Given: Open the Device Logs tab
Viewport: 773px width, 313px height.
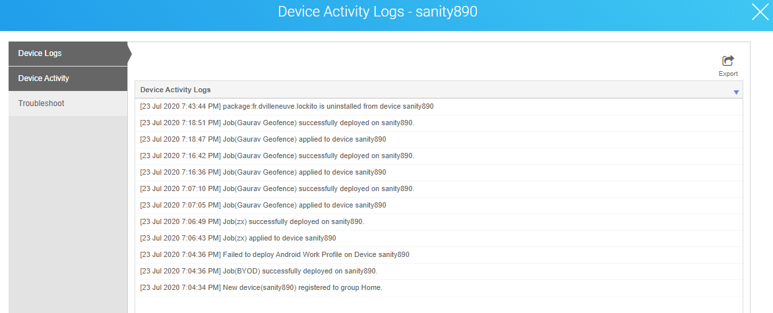Looking at the screenshot, I should (x=68, y=53).
